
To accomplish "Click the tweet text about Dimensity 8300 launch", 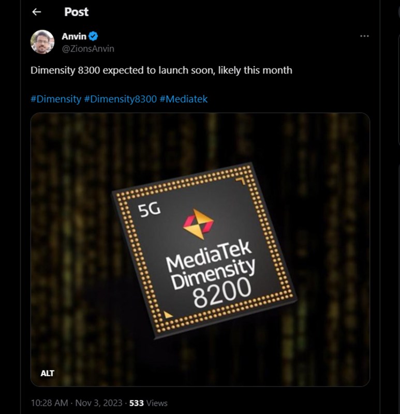I will pyautogui.click(x=161, y=70).
